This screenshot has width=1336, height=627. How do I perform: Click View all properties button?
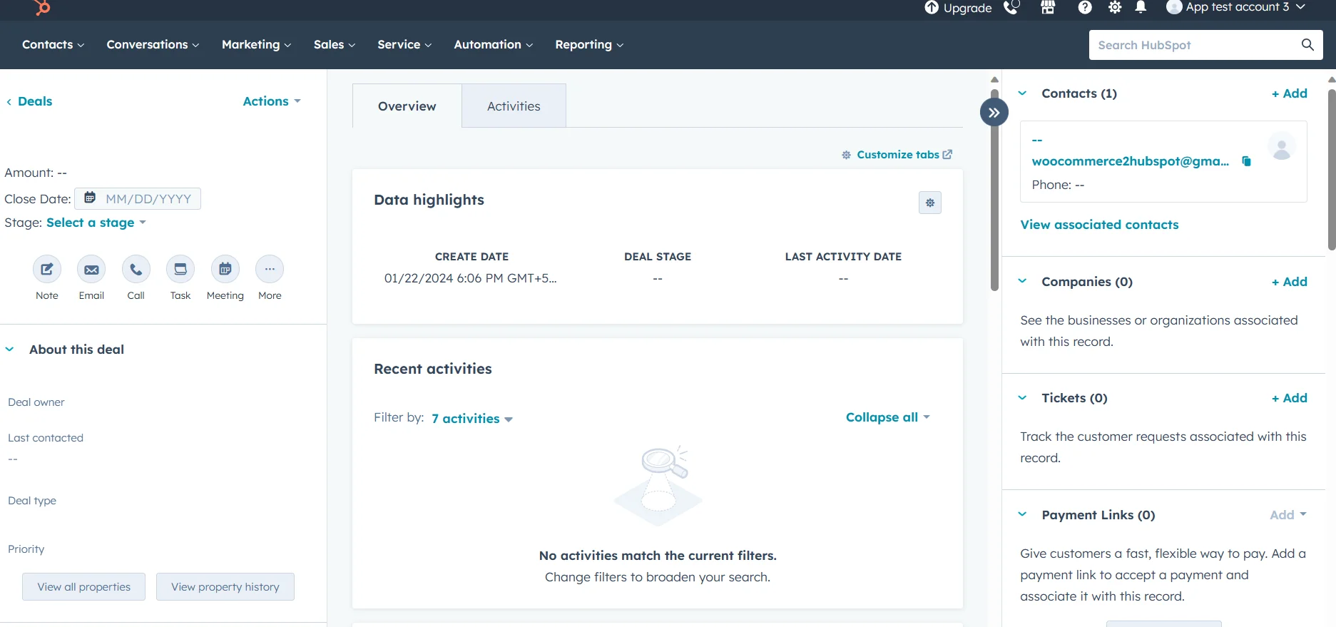click(83, 586)
